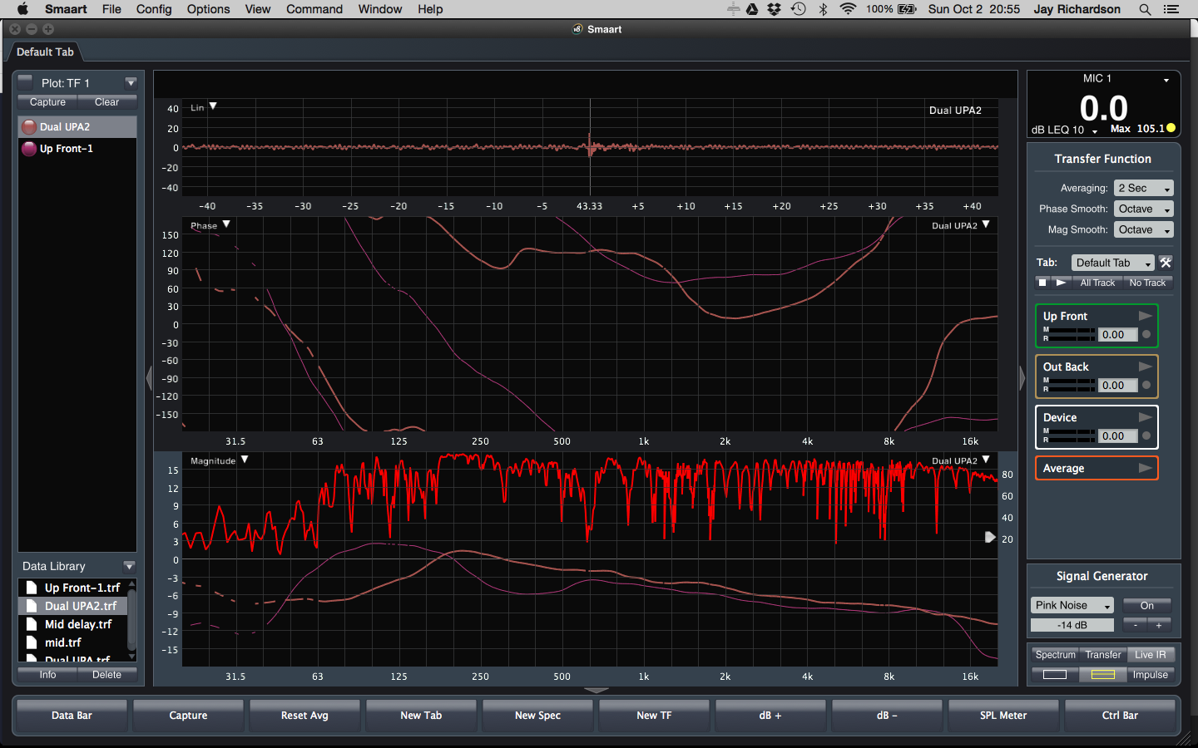Open the Options menu
This screenshot has width=1198, height=748.
[208, 9]
